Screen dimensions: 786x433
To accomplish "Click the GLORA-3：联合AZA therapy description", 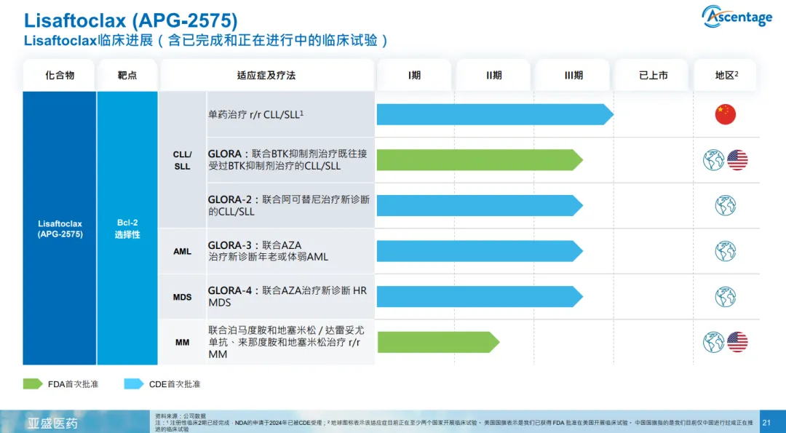I will coord(268,251).
